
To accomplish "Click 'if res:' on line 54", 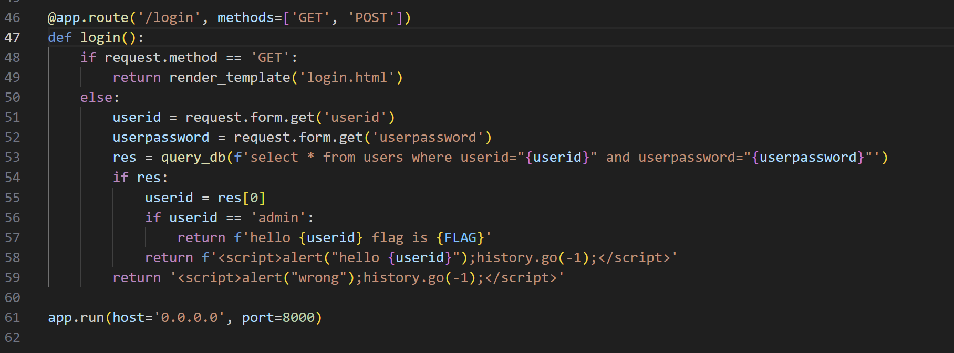I will [140, 178].
